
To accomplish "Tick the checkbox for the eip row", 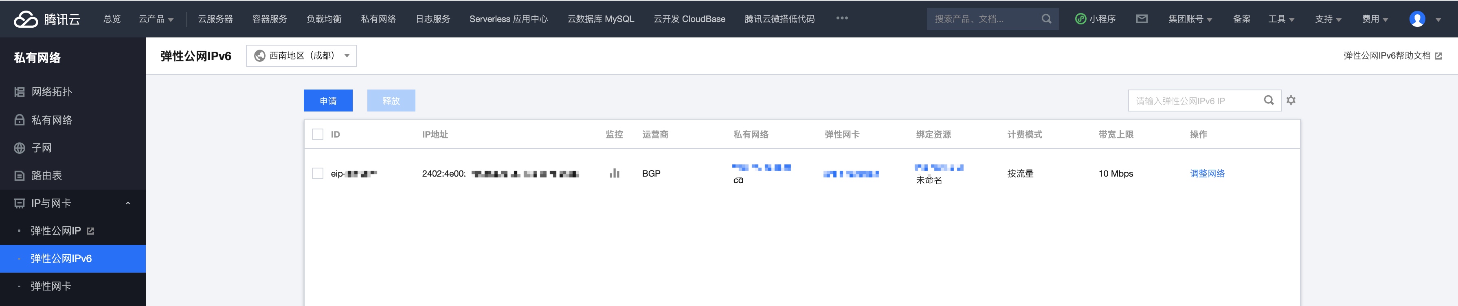I will click(318, 173).
